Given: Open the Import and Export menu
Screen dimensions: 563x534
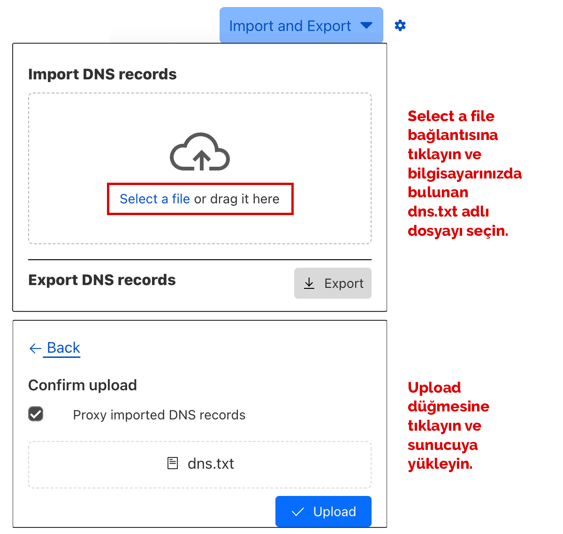Looking at the screenshot, I should (x=301, y=25).
